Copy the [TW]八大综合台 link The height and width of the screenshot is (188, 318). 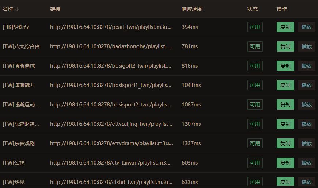[285, 46]
